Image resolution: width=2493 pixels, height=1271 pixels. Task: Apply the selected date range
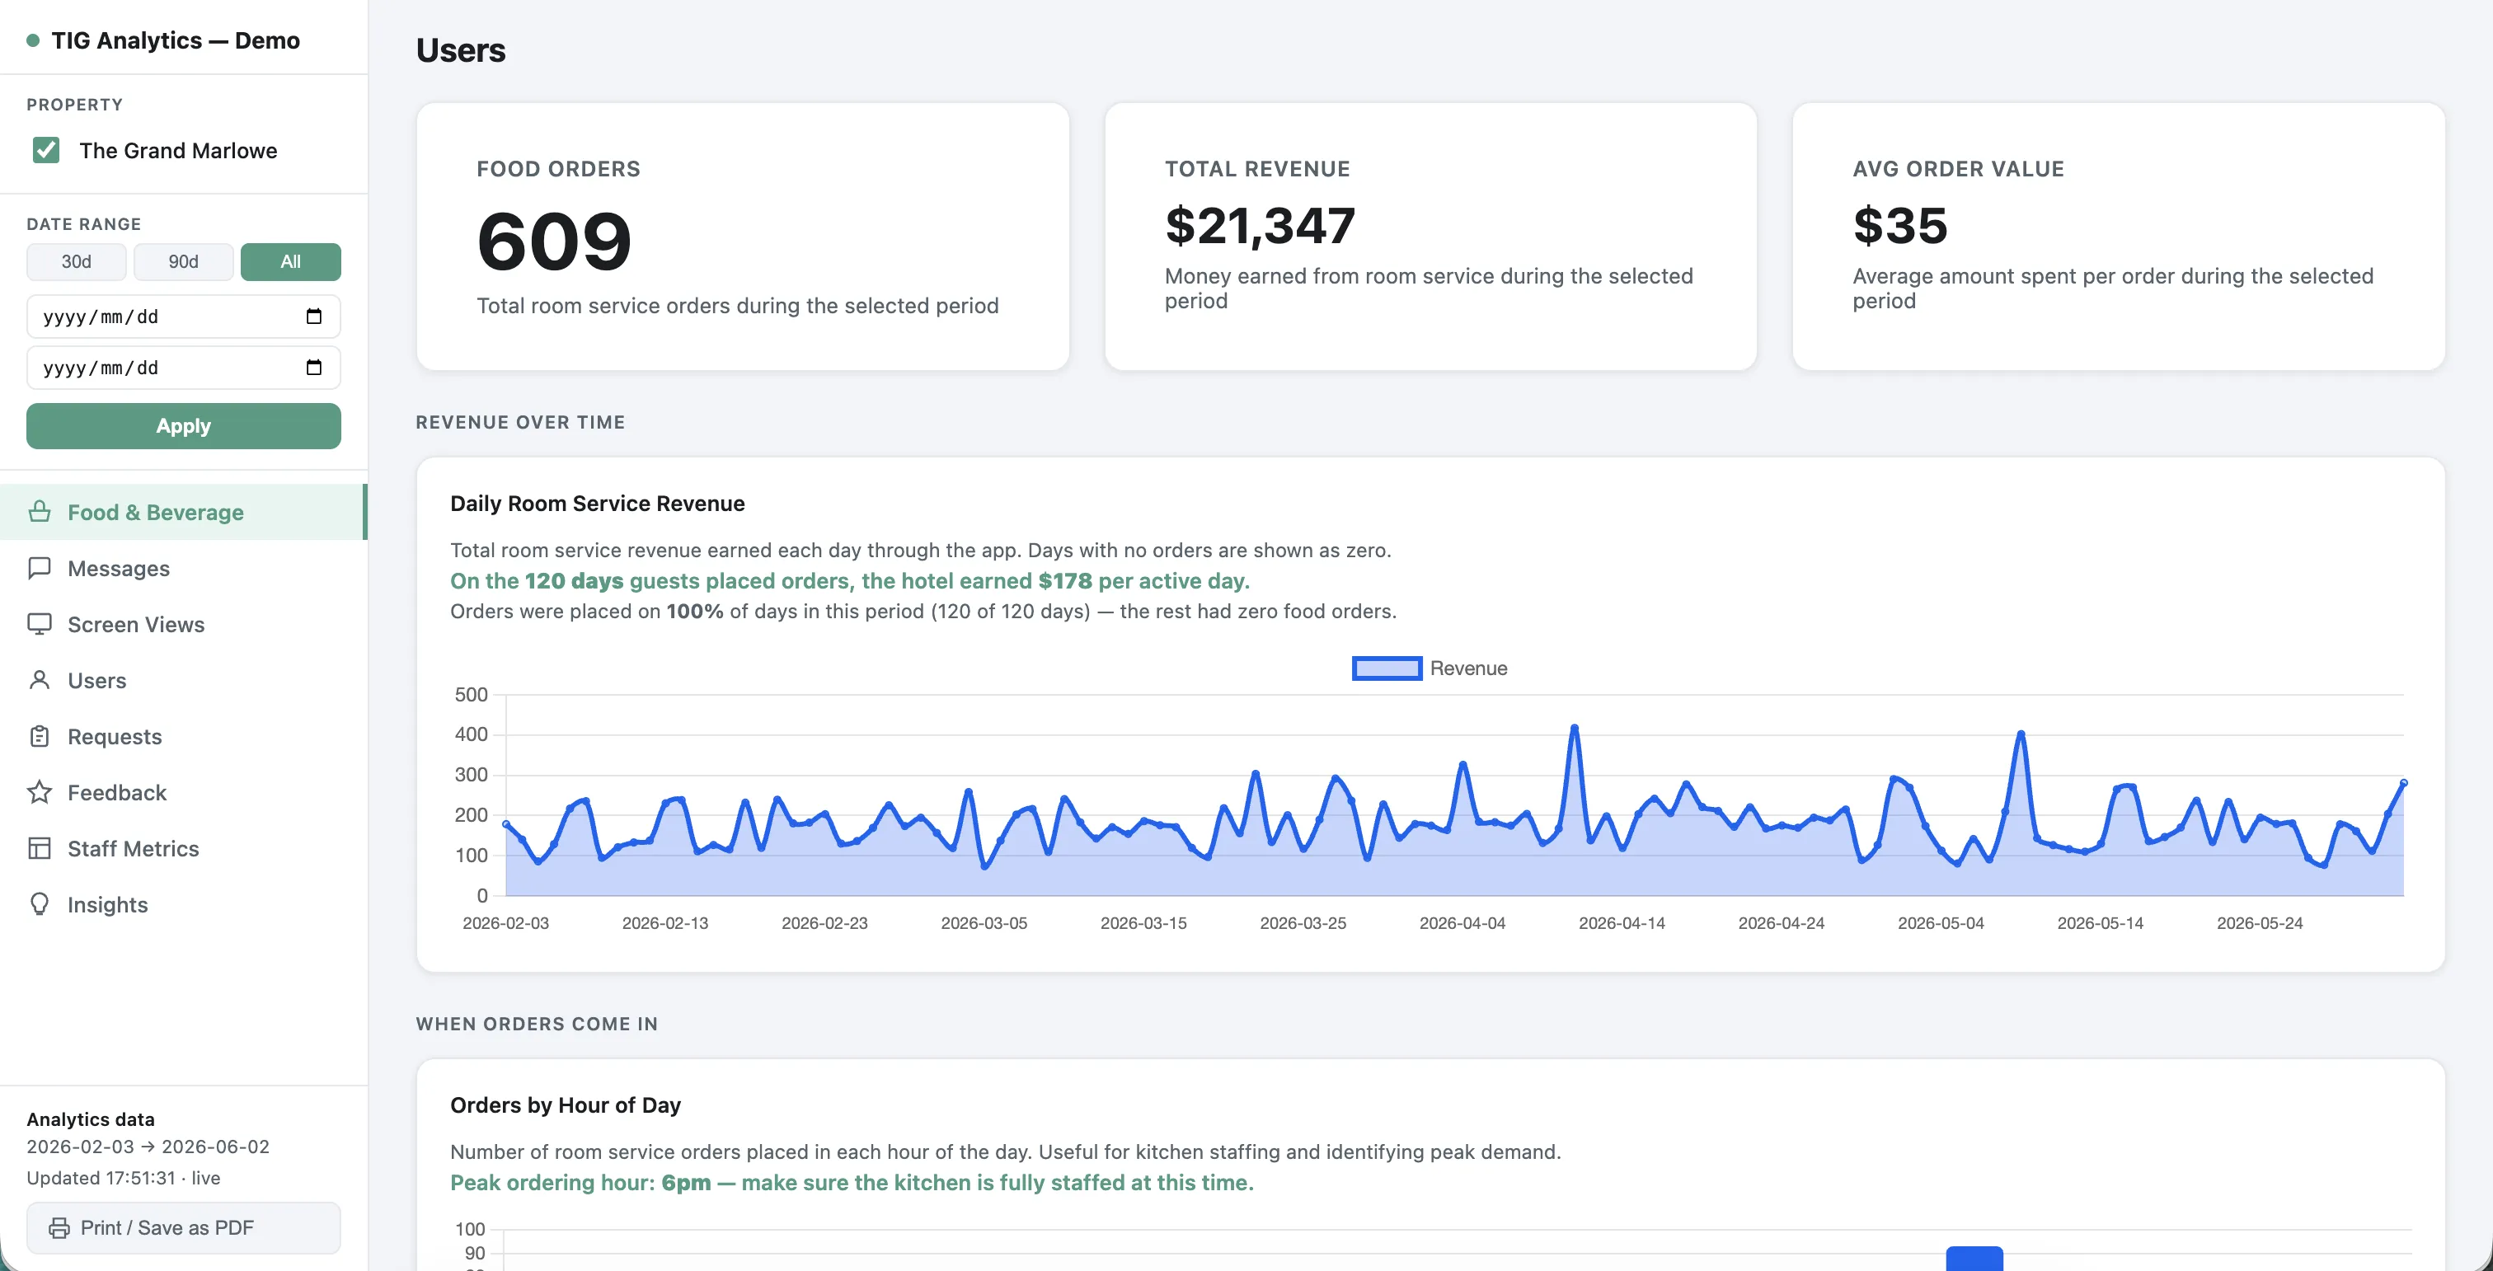click(x=184, y=425)
